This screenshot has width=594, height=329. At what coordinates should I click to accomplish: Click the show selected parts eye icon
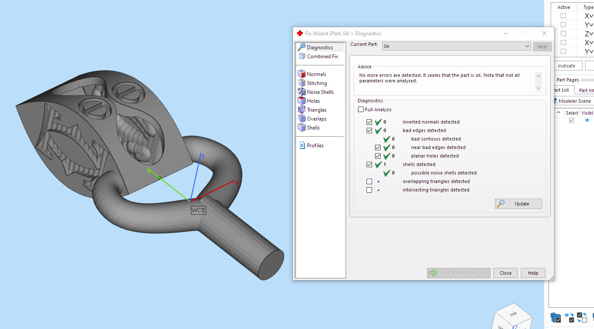click(x=569, y=317)
